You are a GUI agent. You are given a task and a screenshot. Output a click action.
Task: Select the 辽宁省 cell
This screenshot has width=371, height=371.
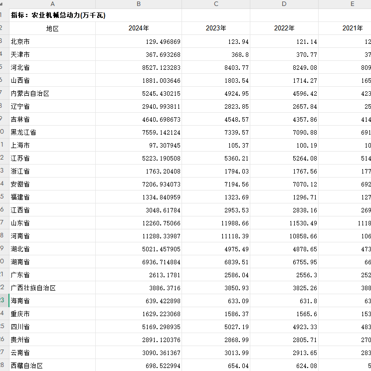(52, 106)
